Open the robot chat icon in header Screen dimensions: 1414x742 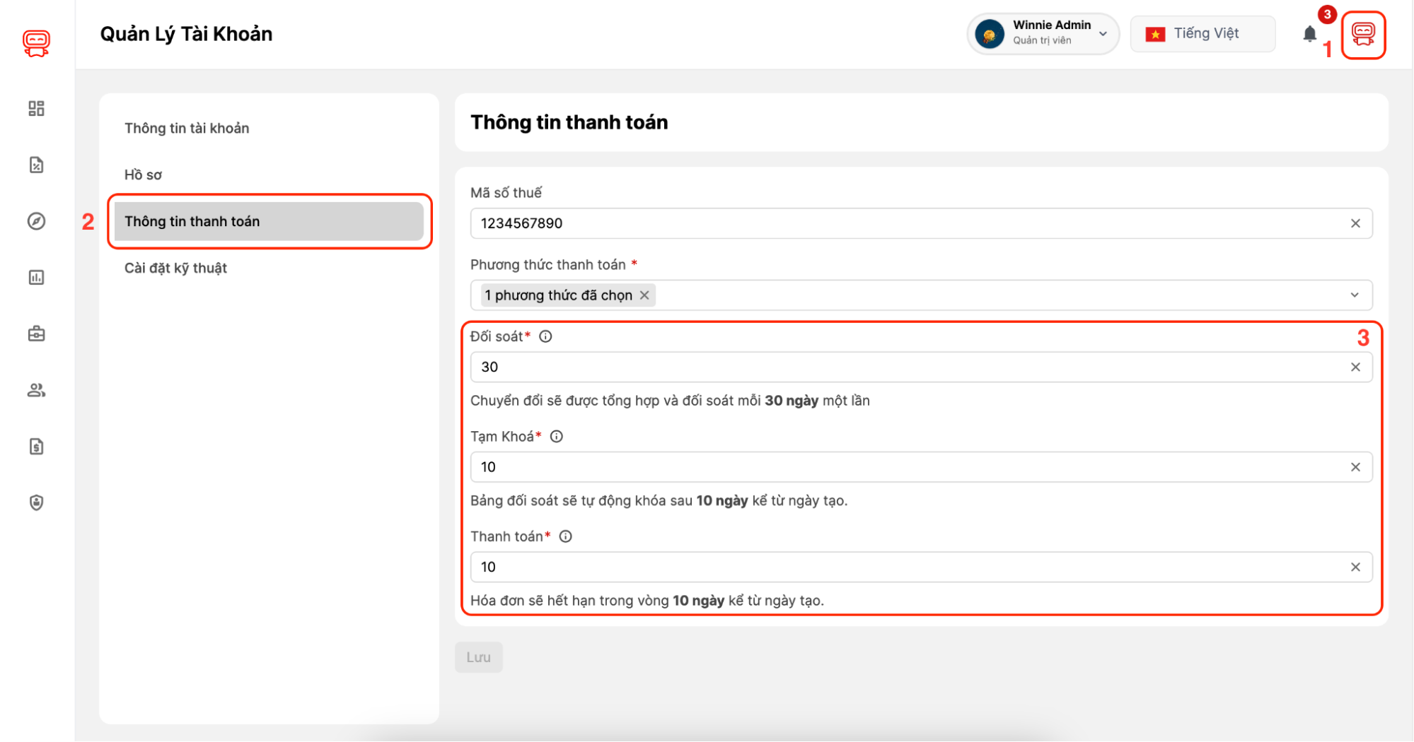coord(1362,35)
